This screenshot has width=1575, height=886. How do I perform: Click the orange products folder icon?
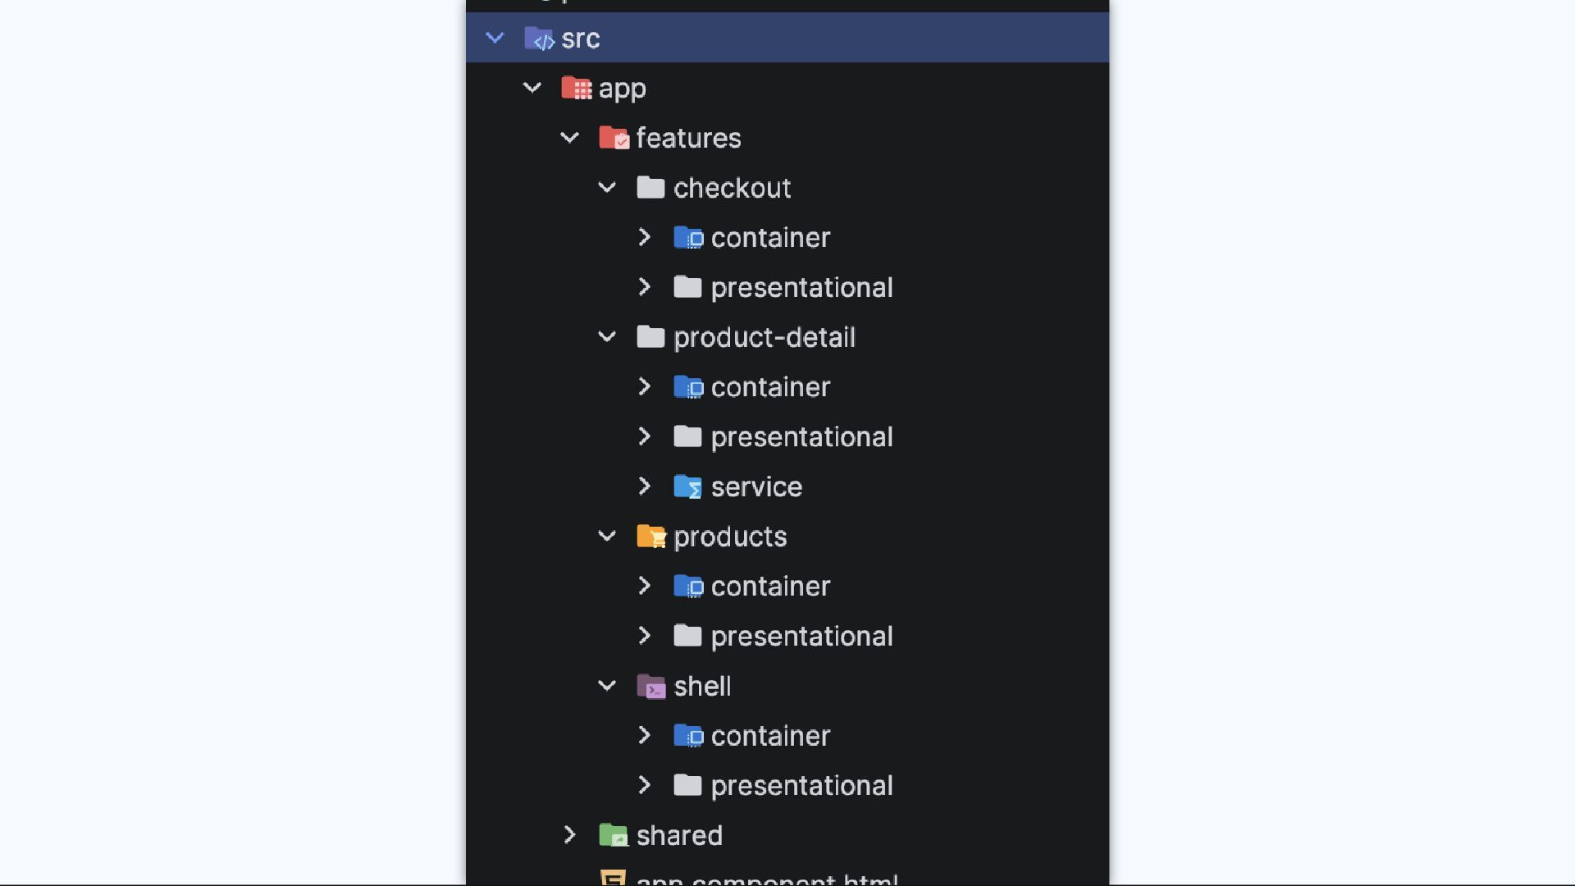pos(651,537)
